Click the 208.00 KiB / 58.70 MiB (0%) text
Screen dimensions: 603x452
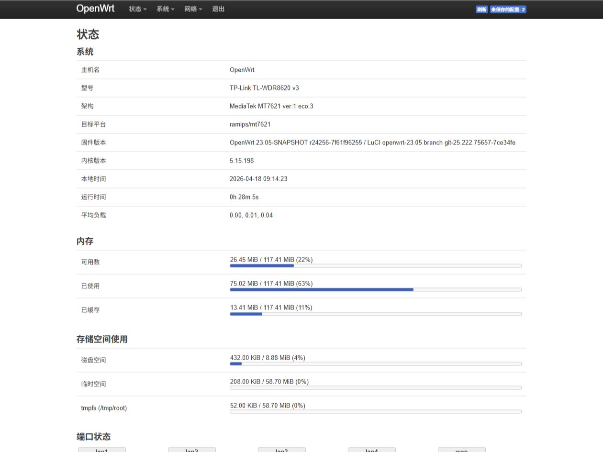tap(269, 382)
